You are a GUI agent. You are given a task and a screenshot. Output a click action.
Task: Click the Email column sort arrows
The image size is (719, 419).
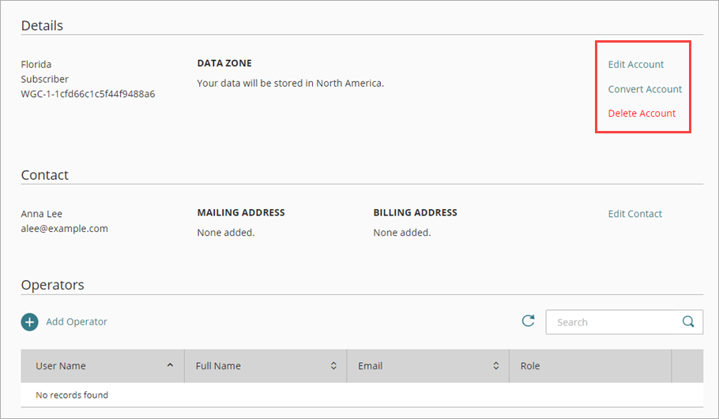(x=496, y=366)
